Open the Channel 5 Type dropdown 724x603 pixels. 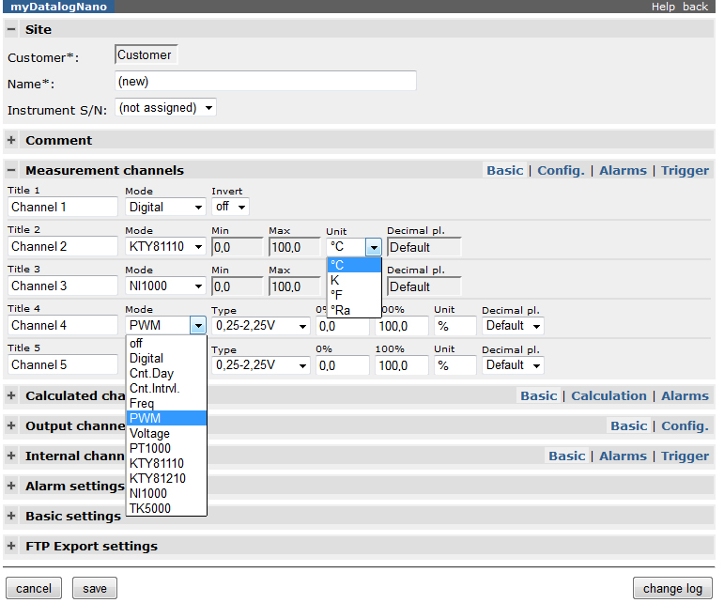pyautogui.click(x=261, y=365)
